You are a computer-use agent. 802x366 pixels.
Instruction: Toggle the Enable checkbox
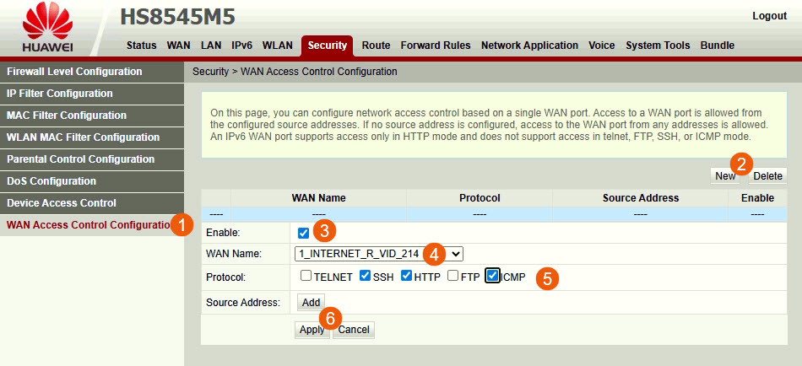click(x=303, y=233)
